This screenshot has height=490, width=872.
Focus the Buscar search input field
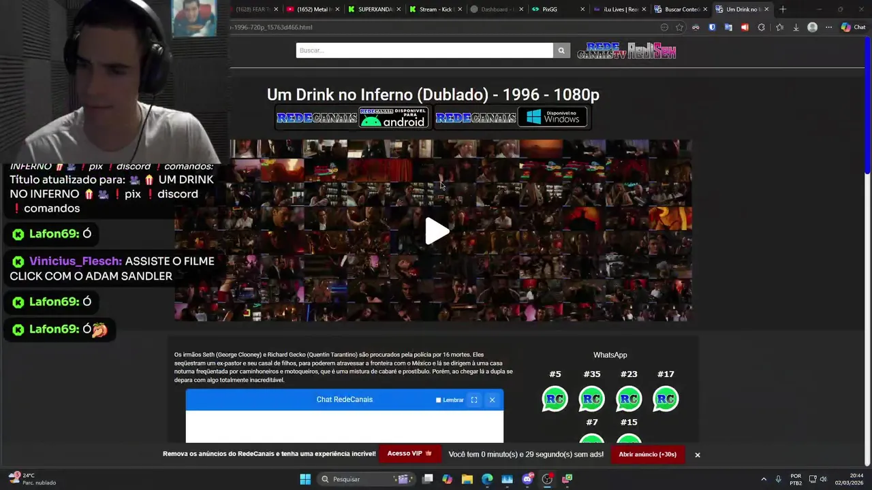424,50
